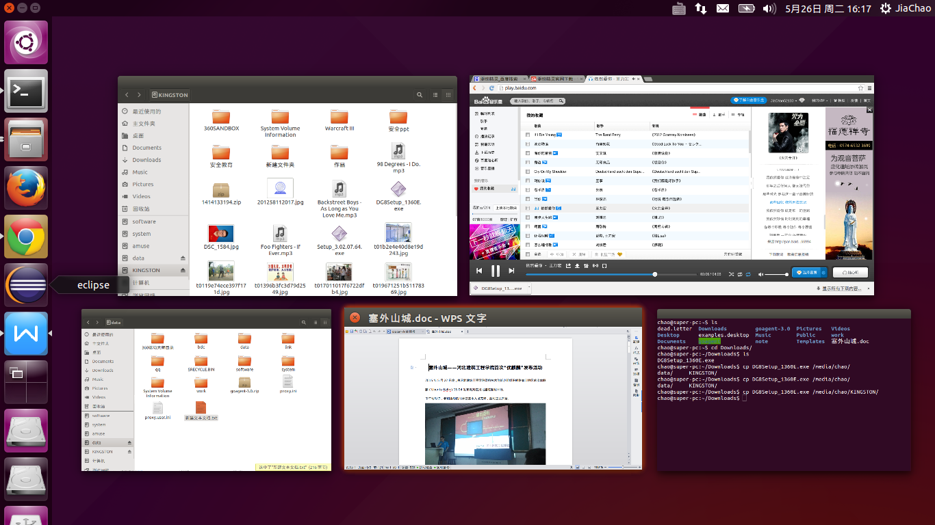Viewport: 935px width, 525px height.
Task: Eject the KINGSTON volume in KINGSTON window sidebar
Action: [183, 271]
